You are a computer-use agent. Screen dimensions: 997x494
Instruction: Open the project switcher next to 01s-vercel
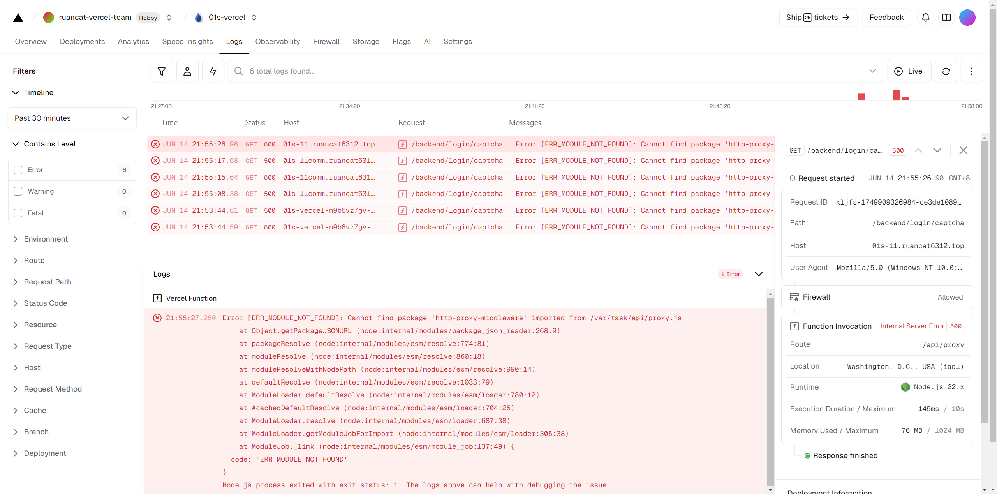tap(254, 18)
